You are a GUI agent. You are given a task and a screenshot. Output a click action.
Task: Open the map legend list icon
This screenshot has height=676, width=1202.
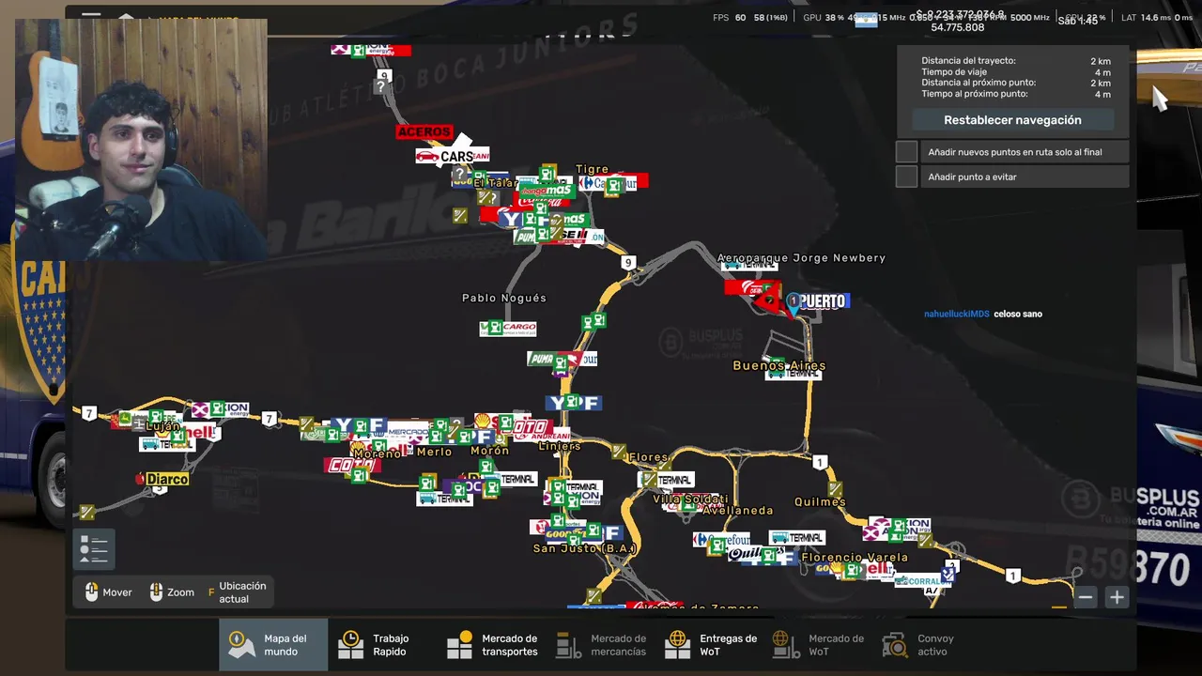pos(94,549)
